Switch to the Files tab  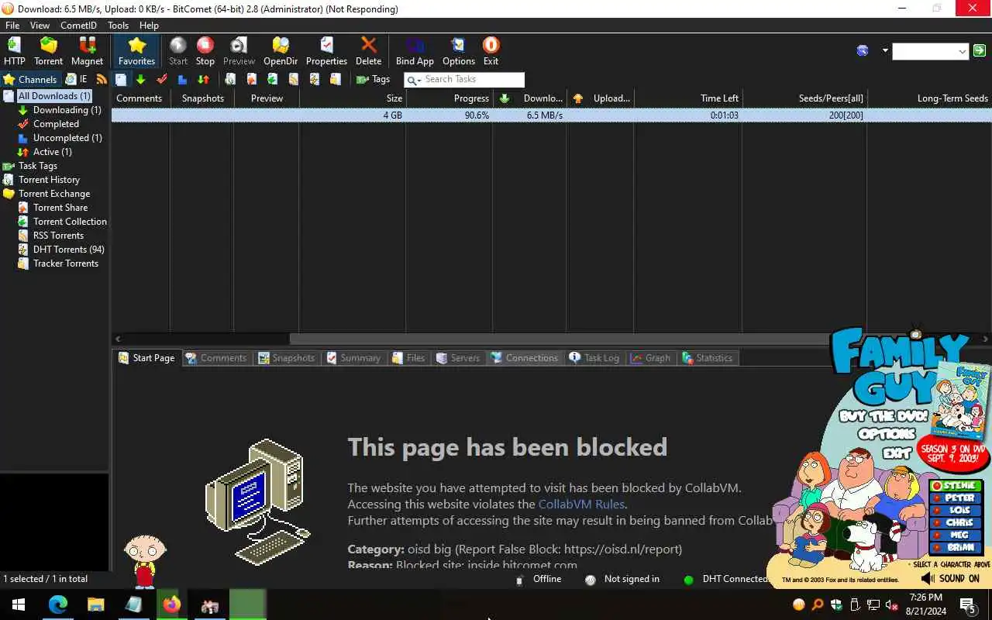pos(408,358)
